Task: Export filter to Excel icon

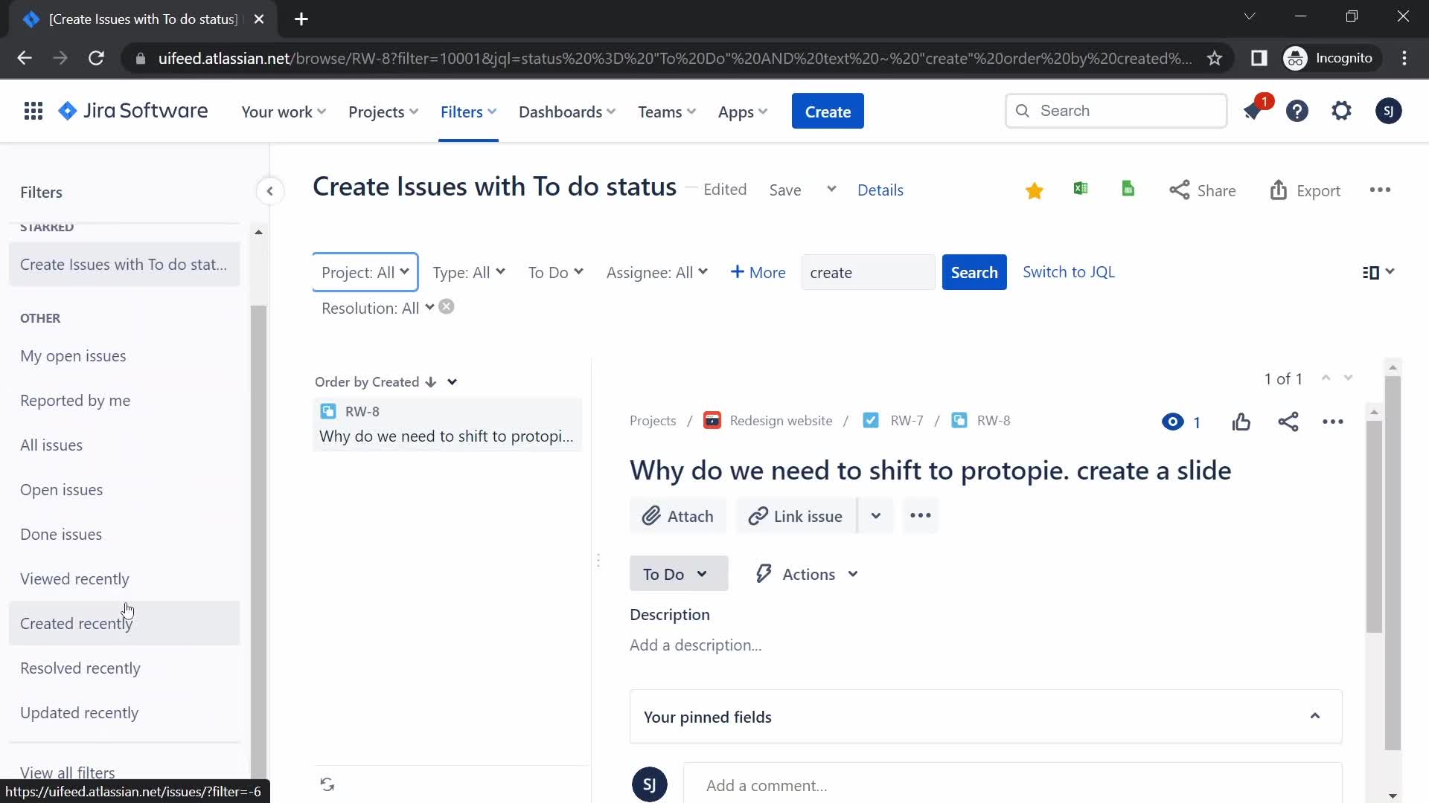Action: pyautogui.click(x=1081, y=189)
